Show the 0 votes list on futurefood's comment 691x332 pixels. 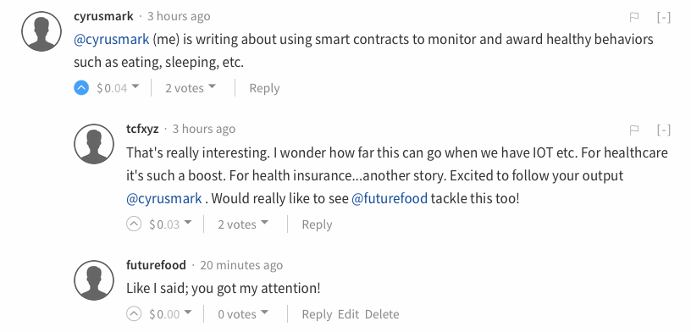243,314
